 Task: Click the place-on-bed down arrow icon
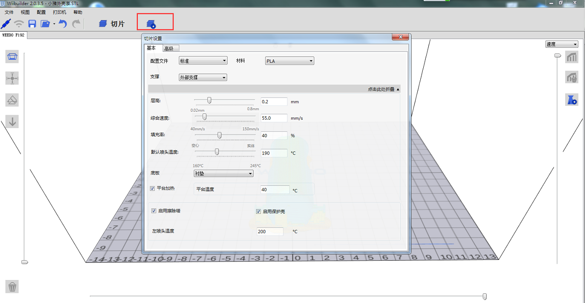click(12, 122)
